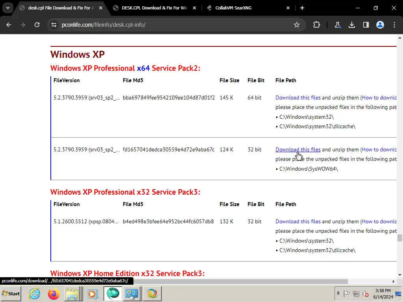This screenshot has height=302, width=403.
Task: Go back to the previous page
Action: [9, 25]
